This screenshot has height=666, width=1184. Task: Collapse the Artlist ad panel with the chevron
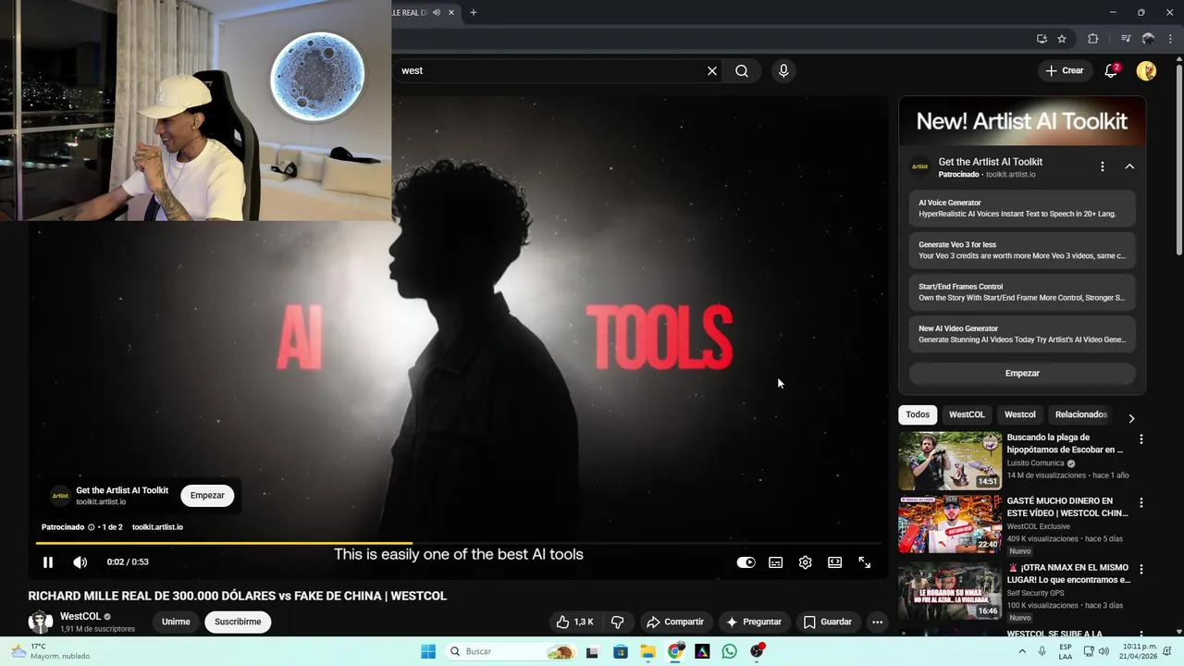click(x=1129, y=166)
